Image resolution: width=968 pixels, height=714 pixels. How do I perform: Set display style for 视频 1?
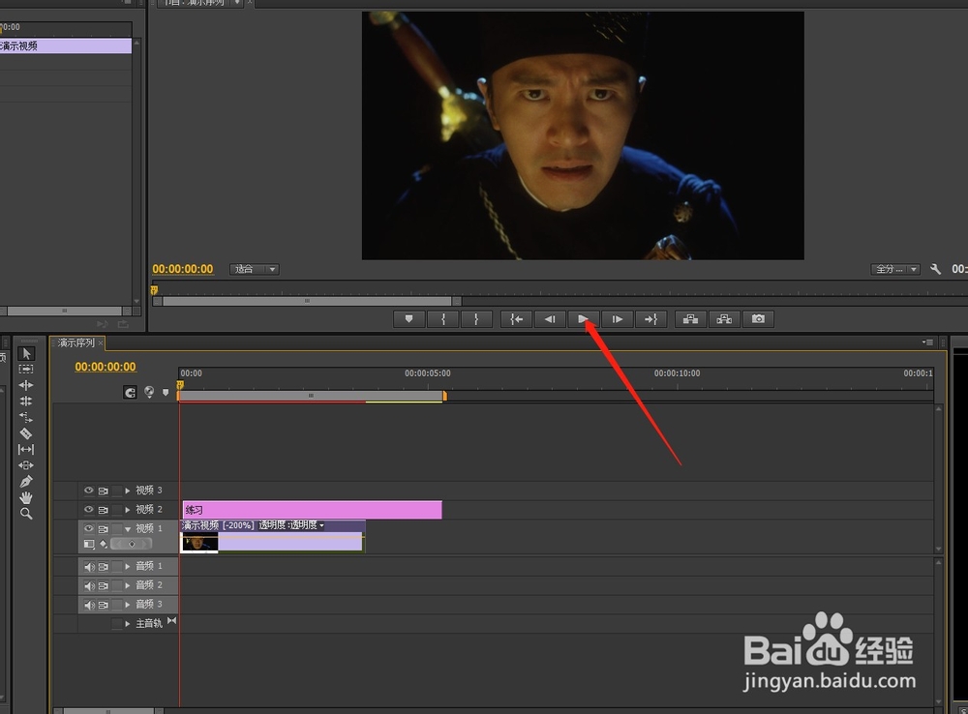[89, 545]
